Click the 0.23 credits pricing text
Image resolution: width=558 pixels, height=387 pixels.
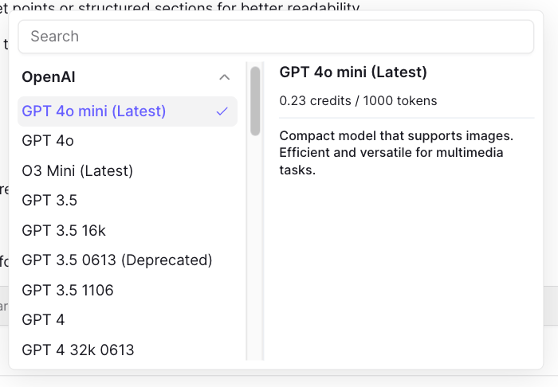(358, 101)
